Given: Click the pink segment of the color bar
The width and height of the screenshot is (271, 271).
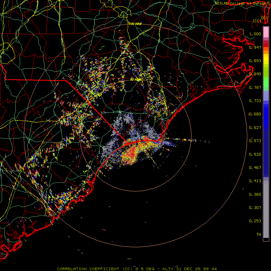Looking at the screenshot, I should [x=266, y=32].
